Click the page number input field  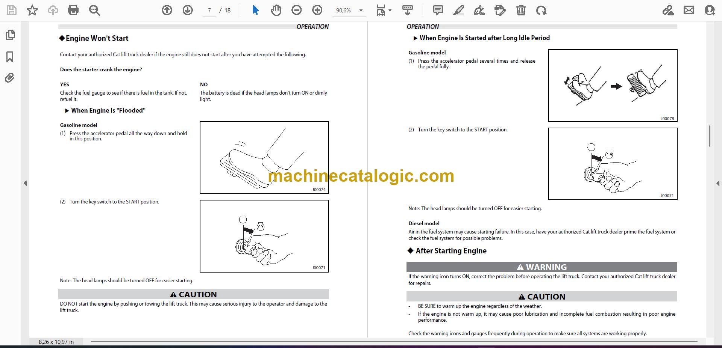coord(209,11)
